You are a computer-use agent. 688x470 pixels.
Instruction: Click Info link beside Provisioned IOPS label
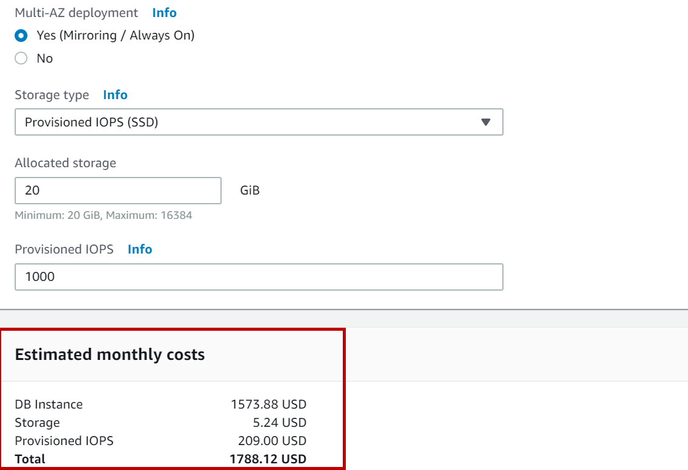(139, 249)
